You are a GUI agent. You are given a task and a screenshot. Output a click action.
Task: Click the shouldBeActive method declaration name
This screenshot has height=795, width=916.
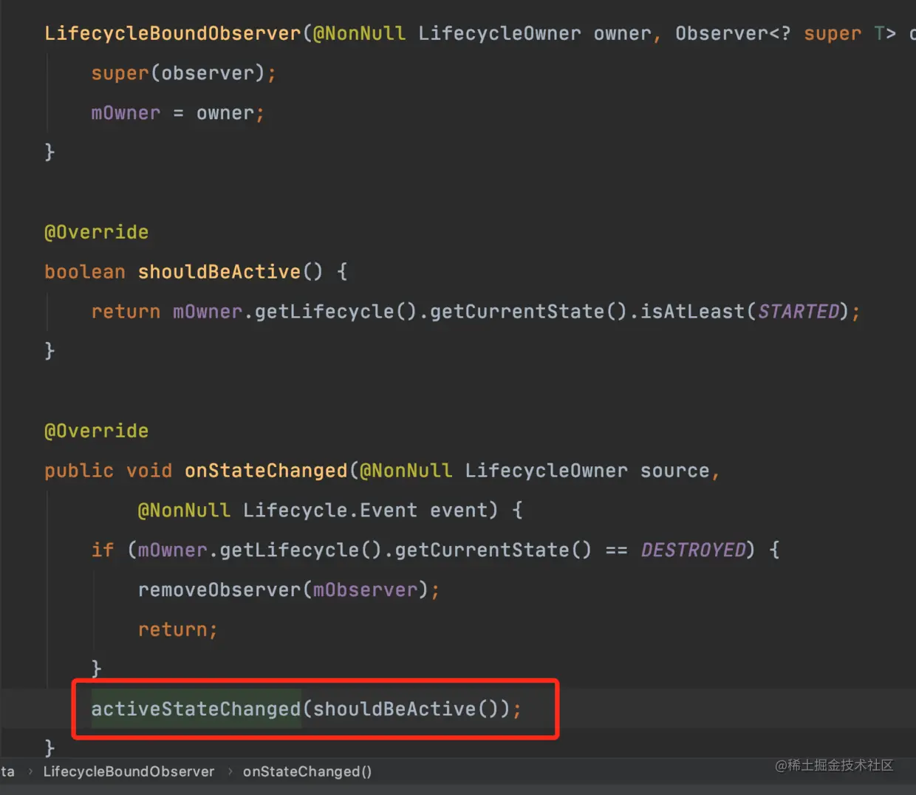(x=219, y=272)
